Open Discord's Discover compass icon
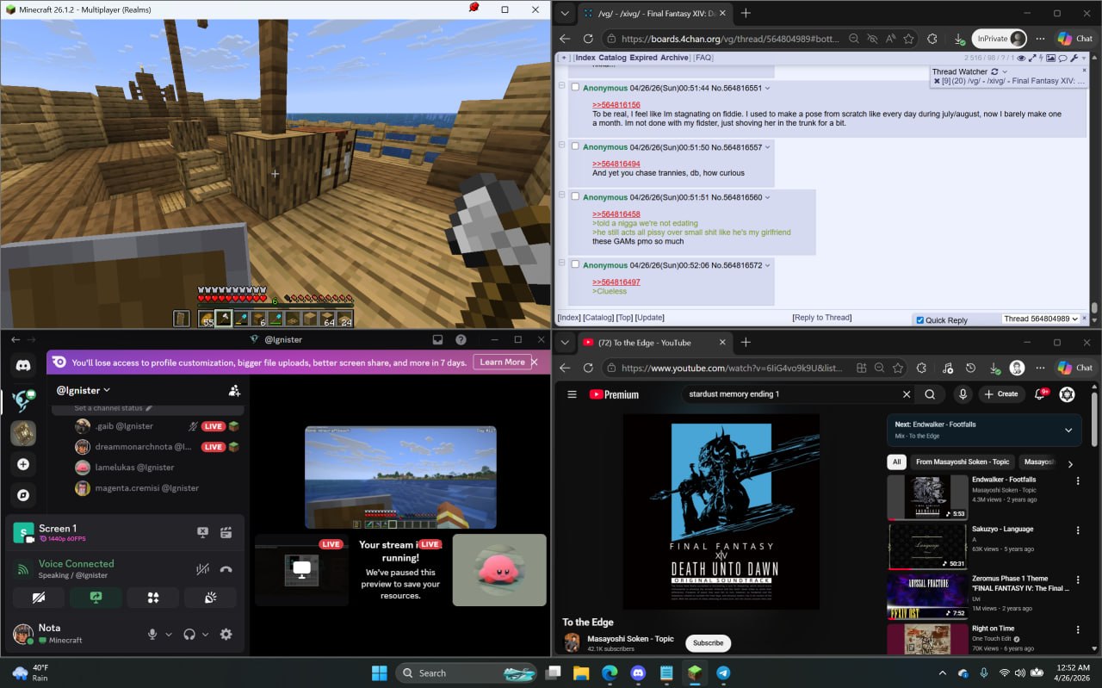 (x=23, y=495)
